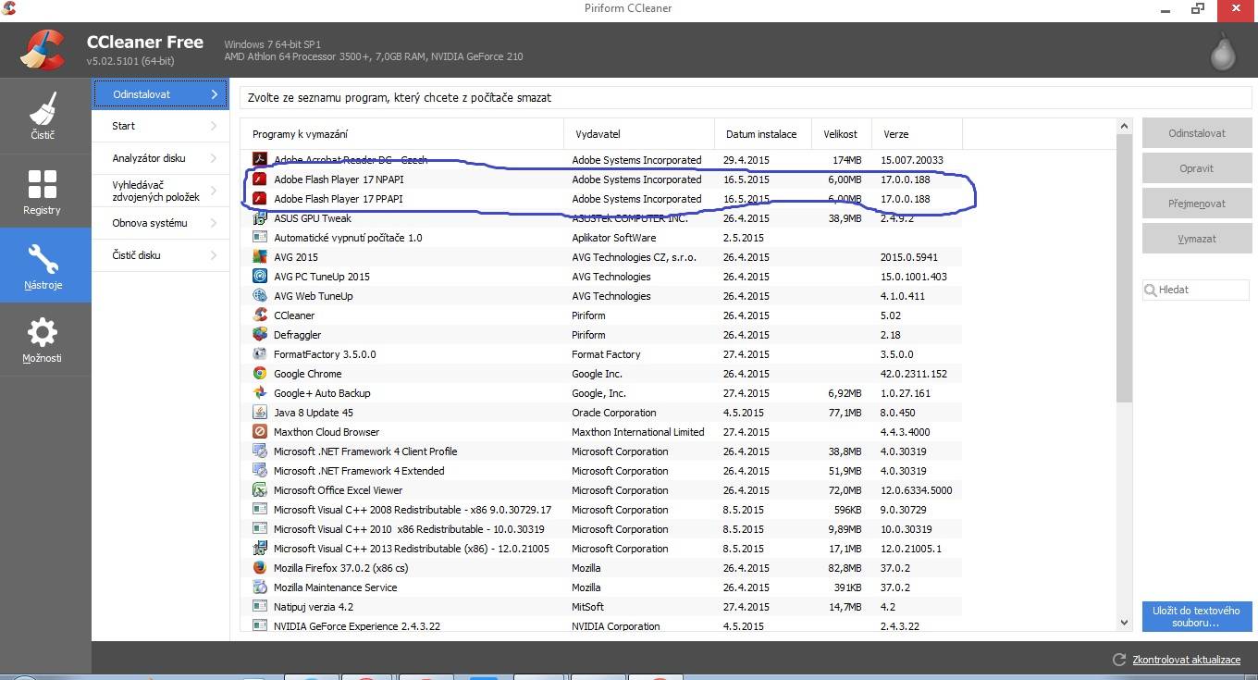Click the Opravit button
Image resolution: width=1258 pixels, height=680 pixels.
pyautogui.click(x=1197, y=168)
